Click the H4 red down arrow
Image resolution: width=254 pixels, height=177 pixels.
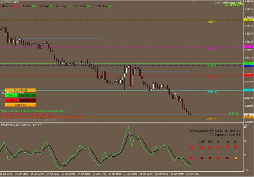tap(227, 147)
